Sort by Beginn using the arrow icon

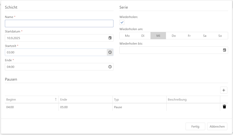(x=56, y=100)
